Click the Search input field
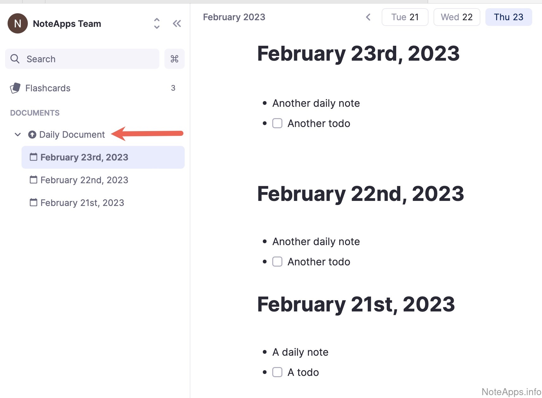542x398 pixels. pyautogui.click(x=89, y=59)
